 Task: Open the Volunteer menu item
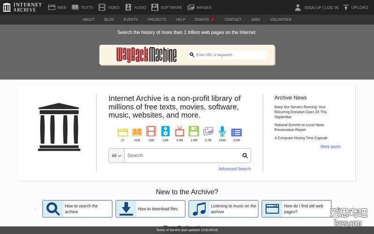pos(280,19)
